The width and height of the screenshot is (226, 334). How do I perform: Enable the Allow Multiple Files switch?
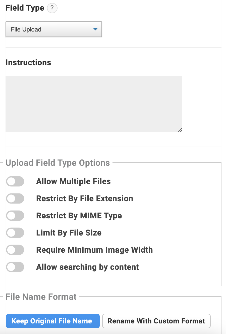[x=15, y=181]
